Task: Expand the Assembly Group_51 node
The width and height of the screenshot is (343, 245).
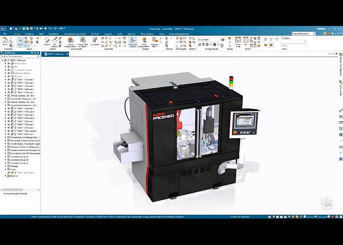Action: [x=6, y=163]
